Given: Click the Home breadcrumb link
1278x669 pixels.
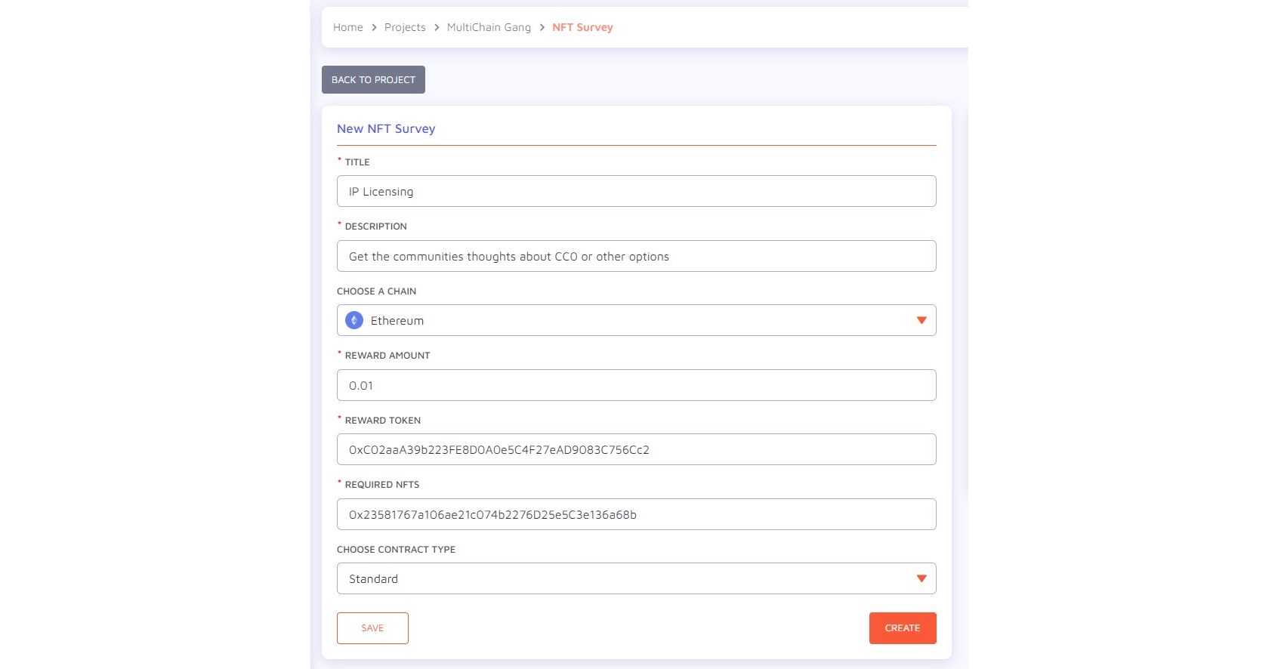Looking at the screenshot, I should point(347,27).
